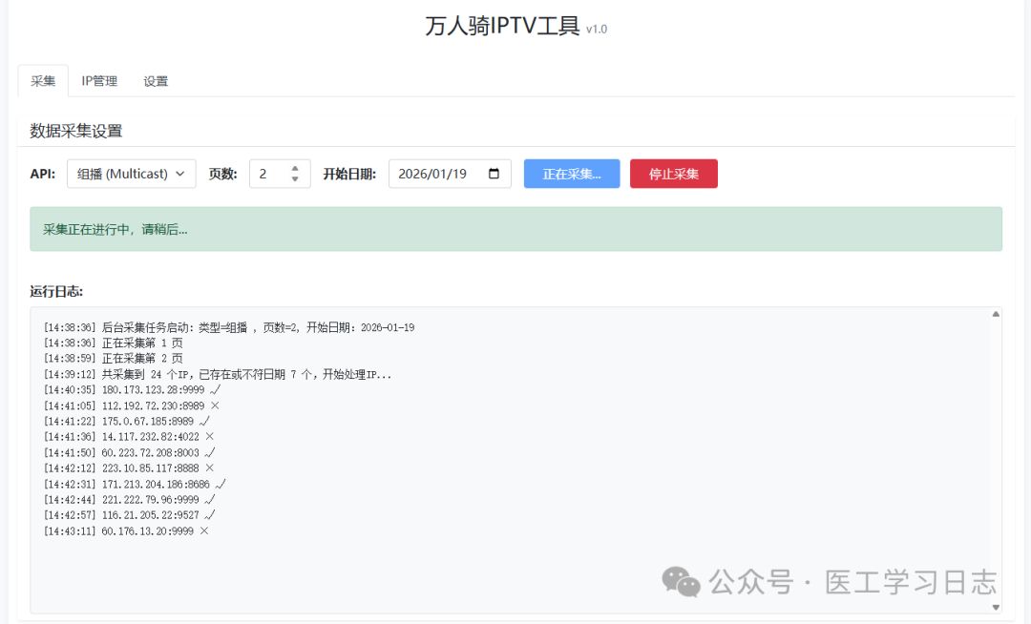Open the 设置 tab

156,81
